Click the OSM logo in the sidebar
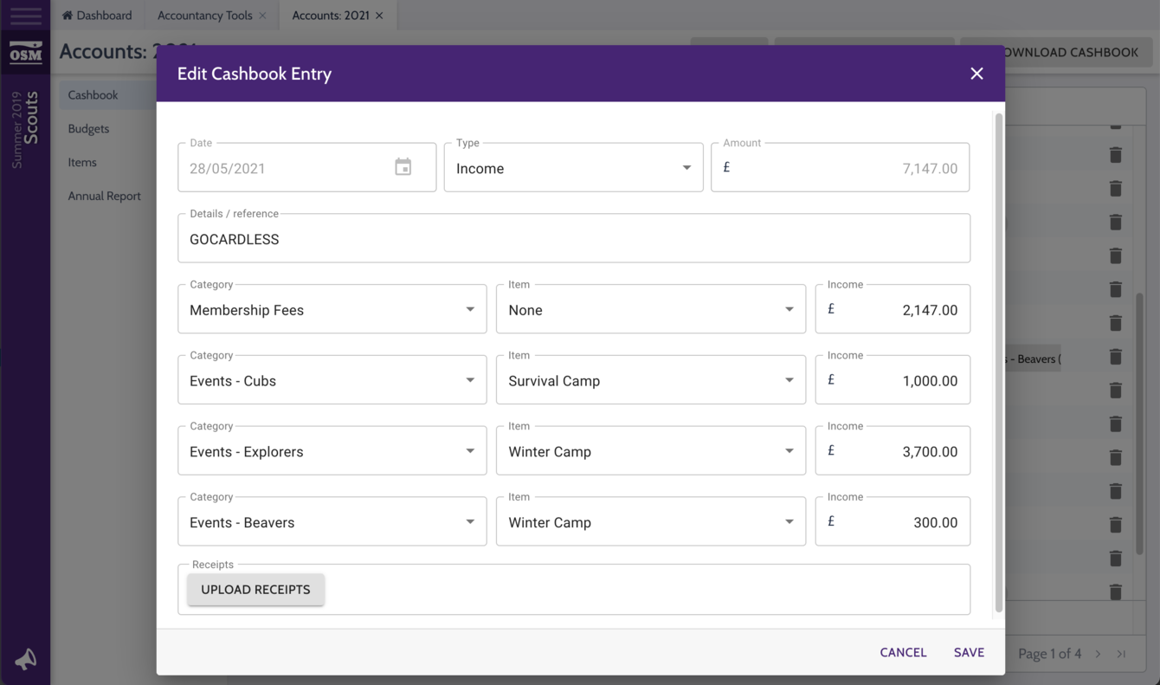Screen dimensions: 1160x685 tap(25, 53)
